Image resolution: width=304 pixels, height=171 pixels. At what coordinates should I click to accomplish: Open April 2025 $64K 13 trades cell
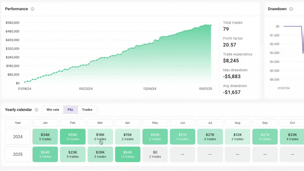(128, 154)
